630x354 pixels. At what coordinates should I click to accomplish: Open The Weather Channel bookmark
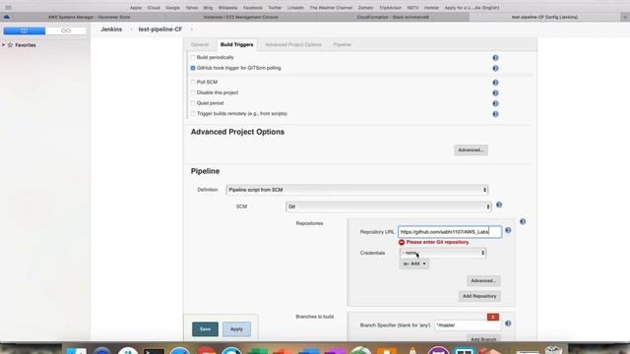pyautogui.click(x=331, y=8)
